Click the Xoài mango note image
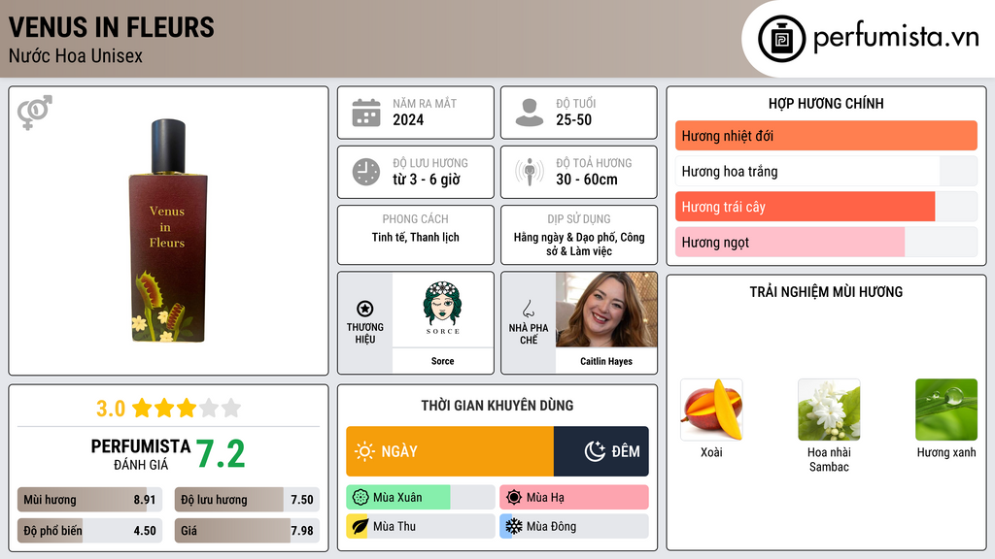The height and width of the screenshot is (559, 995). coord(711,410)
